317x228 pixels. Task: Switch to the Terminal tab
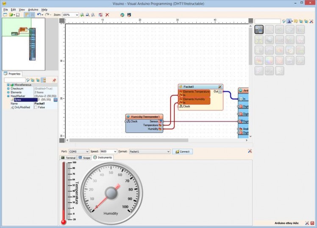click(x=68, y=158)
